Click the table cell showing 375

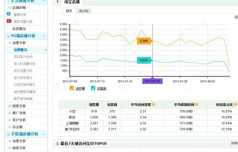click(x=112, y=111)
